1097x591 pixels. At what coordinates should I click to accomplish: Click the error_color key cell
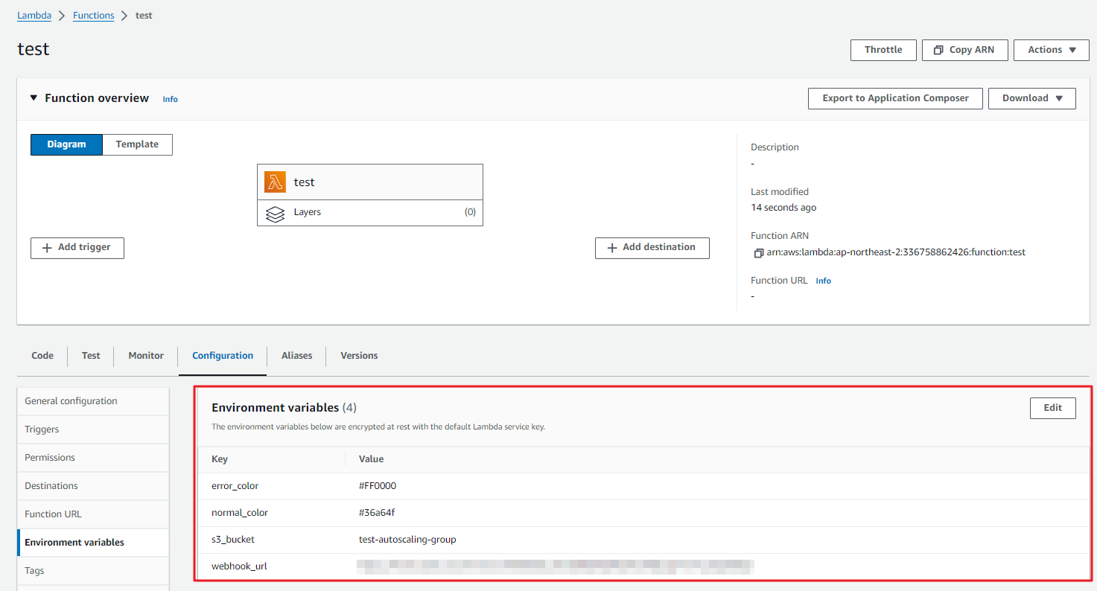coord(235,486)
